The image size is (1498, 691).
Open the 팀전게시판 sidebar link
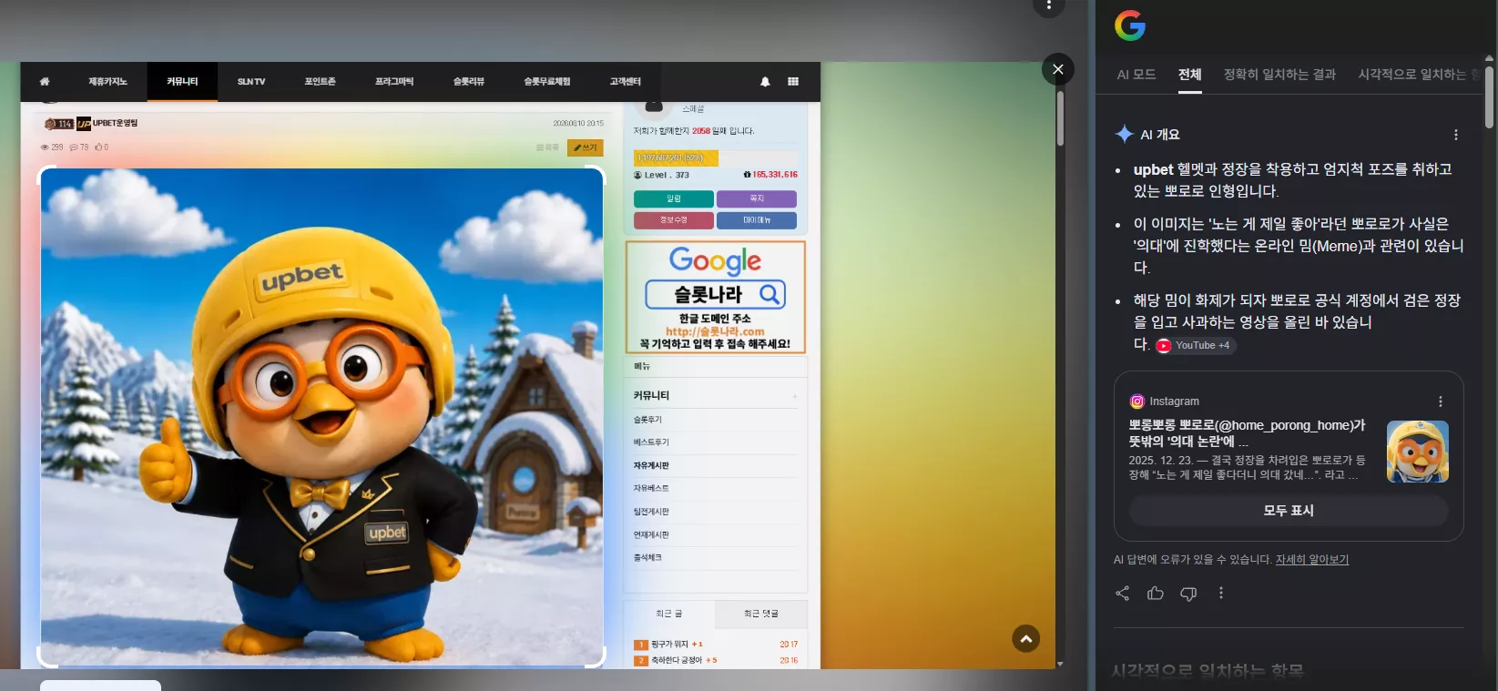[651, 512]
